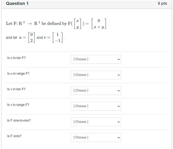The height and width of the screenshot is (149, 173).
Task: Click the output matrix containing x + y
Action: coord(99,24)
